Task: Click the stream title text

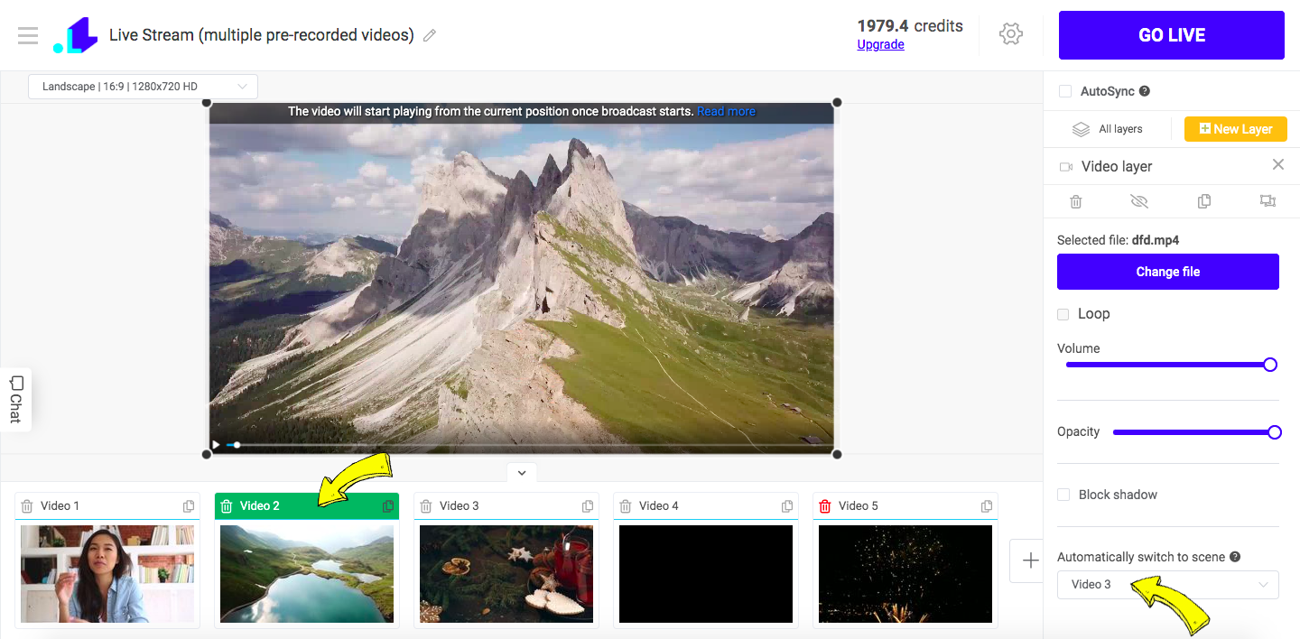Action: (262, 35)
